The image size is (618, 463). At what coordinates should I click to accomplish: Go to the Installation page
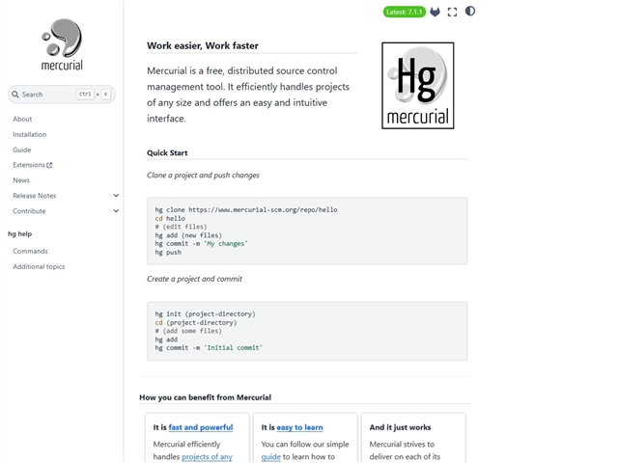[30, 134]
